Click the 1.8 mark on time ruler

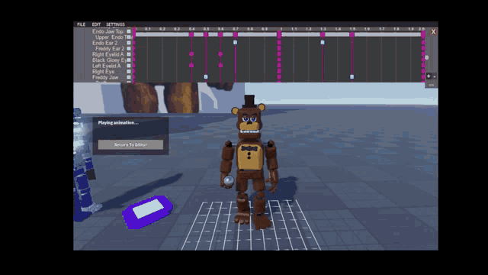(396, 29)
